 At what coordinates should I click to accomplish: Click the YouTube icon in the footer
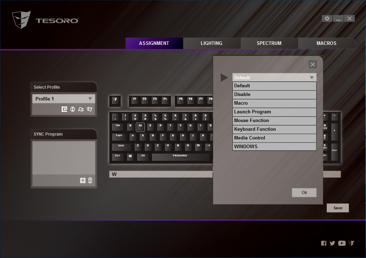point(342,243)
